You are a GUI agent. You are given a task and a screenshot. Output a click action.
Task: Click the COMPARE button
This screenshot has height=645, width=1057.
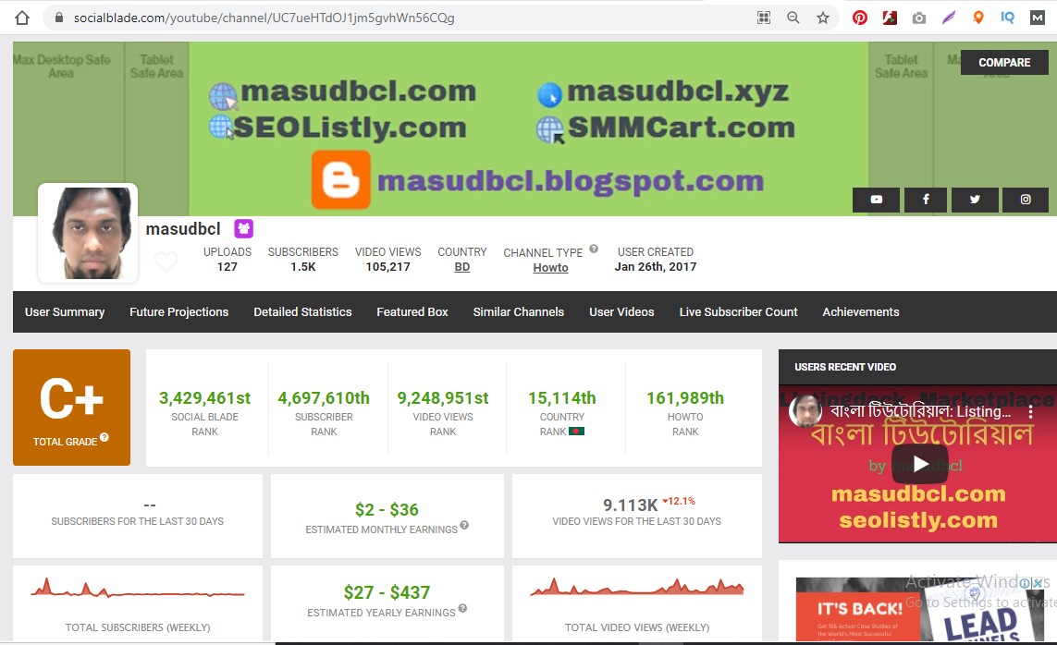pos(1004,63)
